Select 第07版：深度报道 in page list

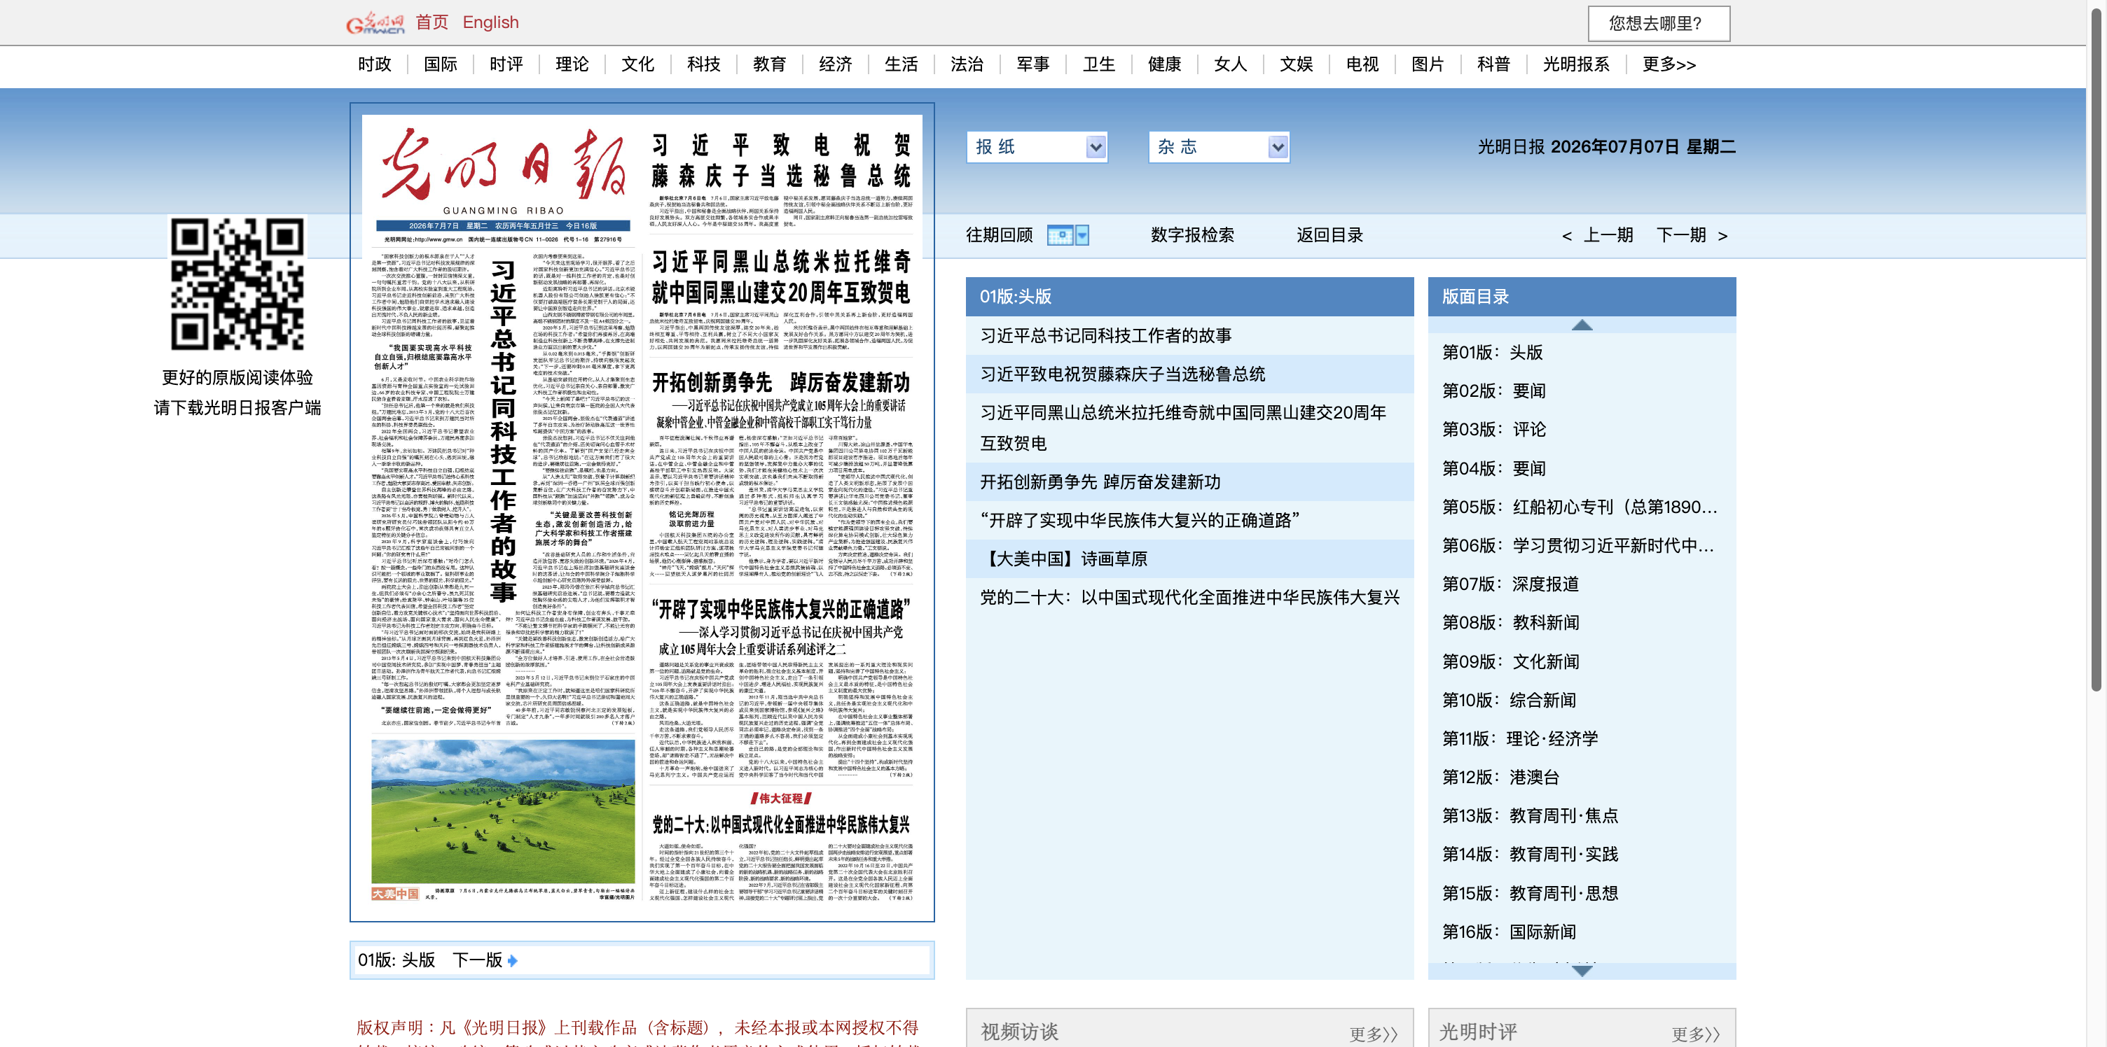(x=1510, y=584)
